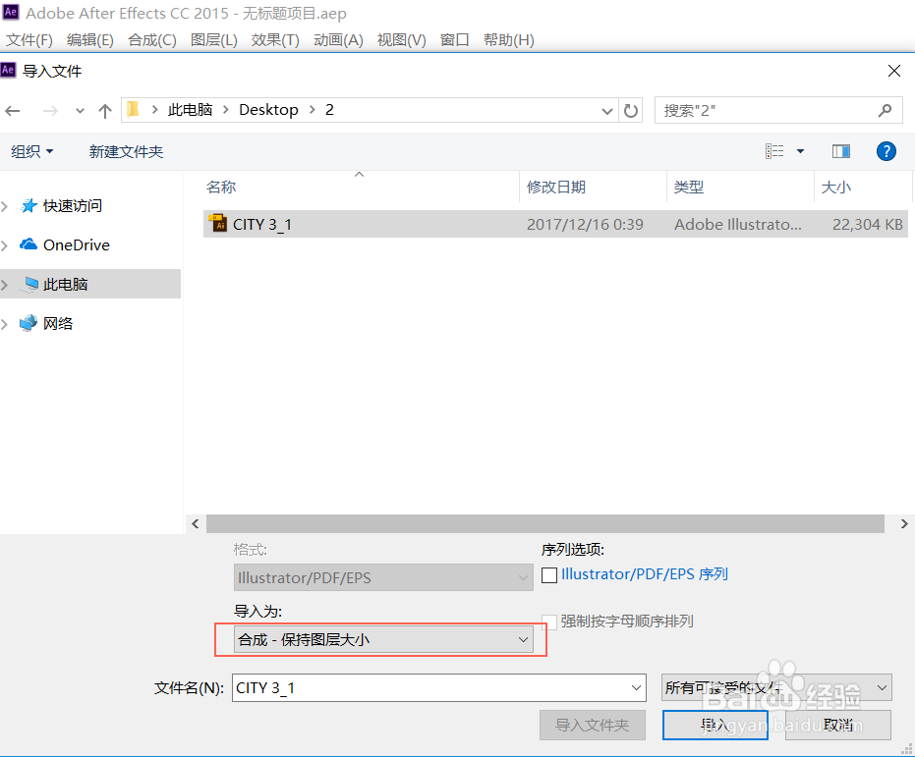This screenshot has height=757, width=915.
Task: Refresh the folder view
Action: 630,110
